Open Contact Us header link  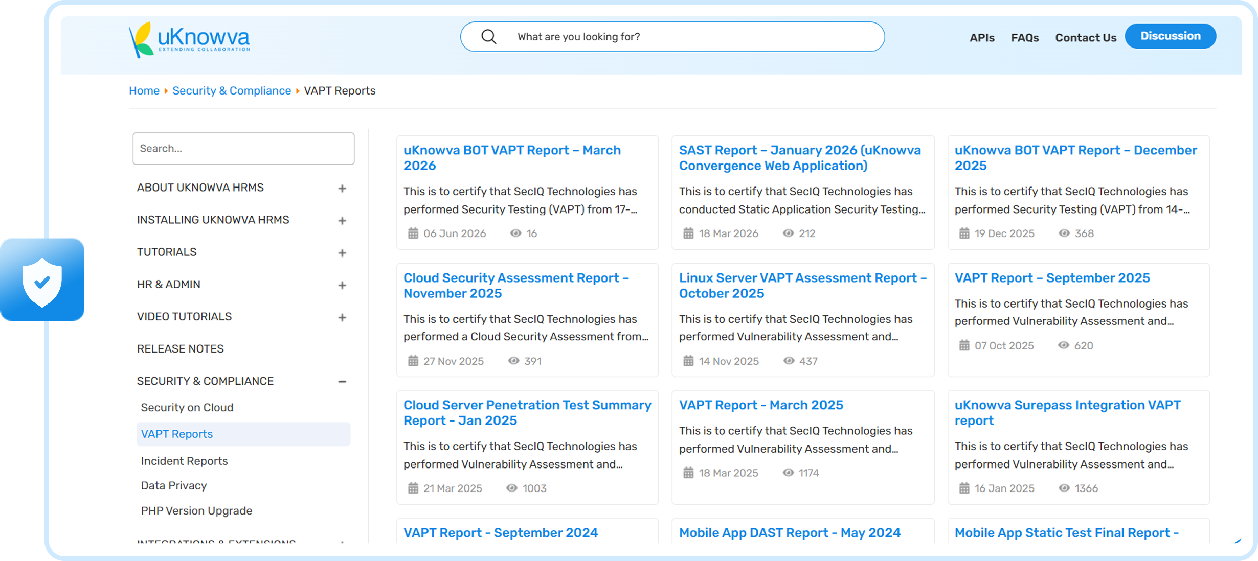1086,38
